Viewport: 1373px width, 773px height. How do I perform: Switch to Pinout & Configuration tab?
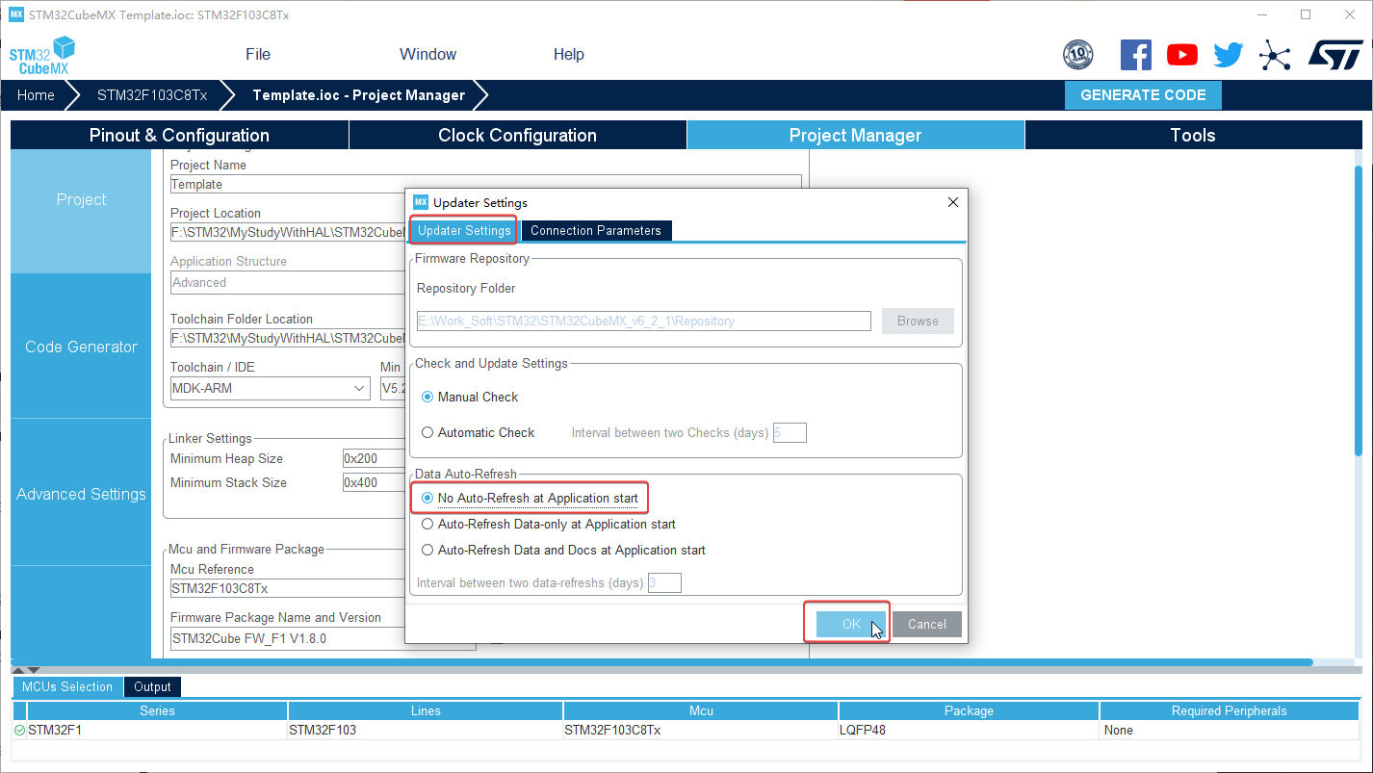tap(179, 136)
